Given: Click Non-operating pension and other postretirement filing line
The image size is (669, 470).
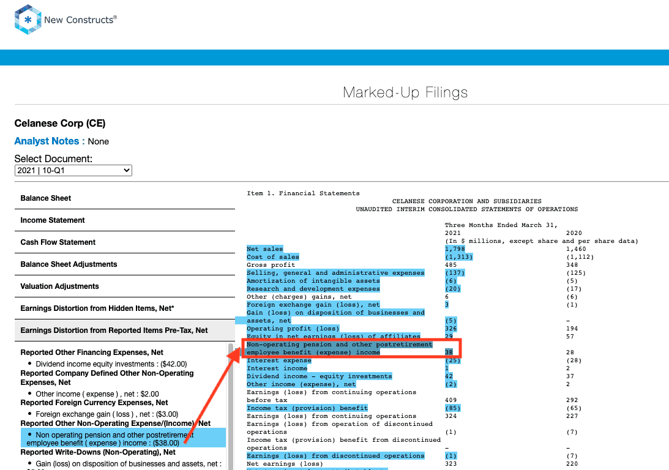Looking at the screenshot, I should [x=340, y=348].
